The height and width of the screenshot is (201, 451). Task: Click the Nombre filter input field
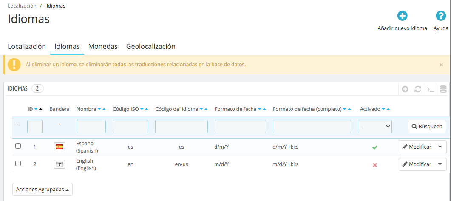91,127
